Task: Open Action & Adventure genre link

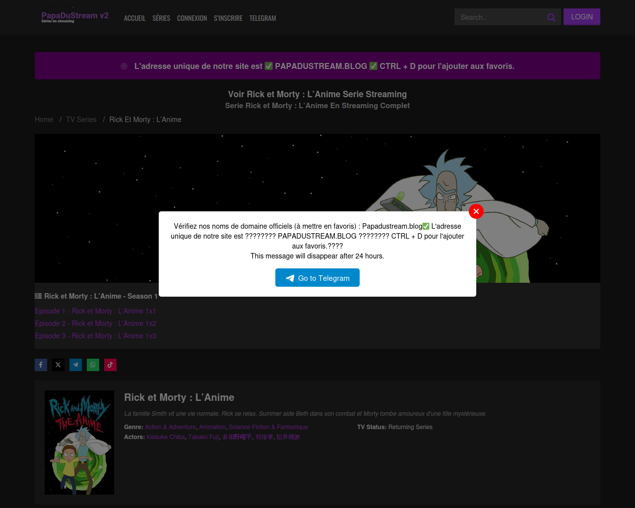Action: [x=170, y=427]
